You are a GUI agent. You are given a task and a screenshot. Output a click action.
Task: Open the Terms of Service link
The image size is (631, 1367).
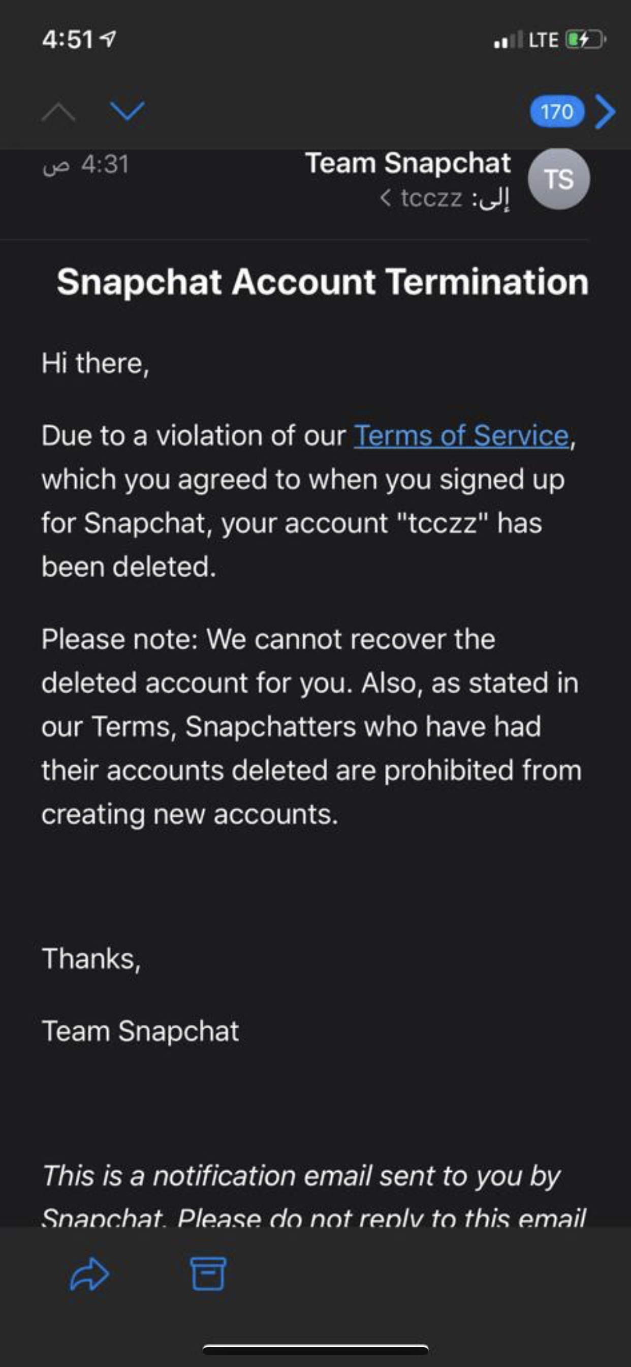(461, 436)
